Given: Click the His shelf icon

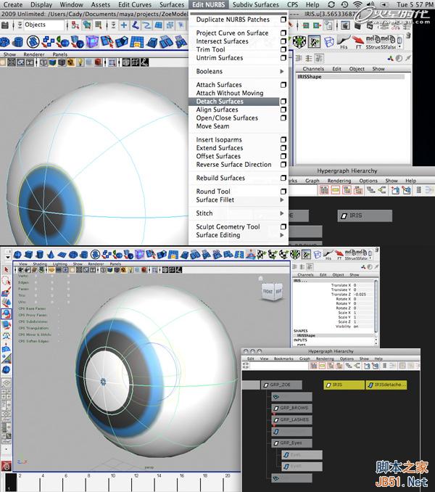Looking at the screenshot, I should tap(344, 42).
